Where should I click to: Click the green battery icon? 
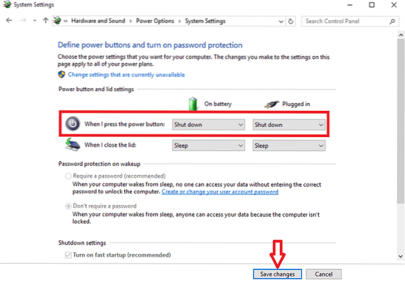click(193, 103)
